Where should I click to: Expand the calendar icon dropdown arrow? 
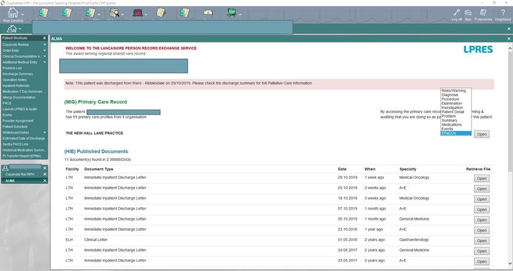tap(146, 14)
